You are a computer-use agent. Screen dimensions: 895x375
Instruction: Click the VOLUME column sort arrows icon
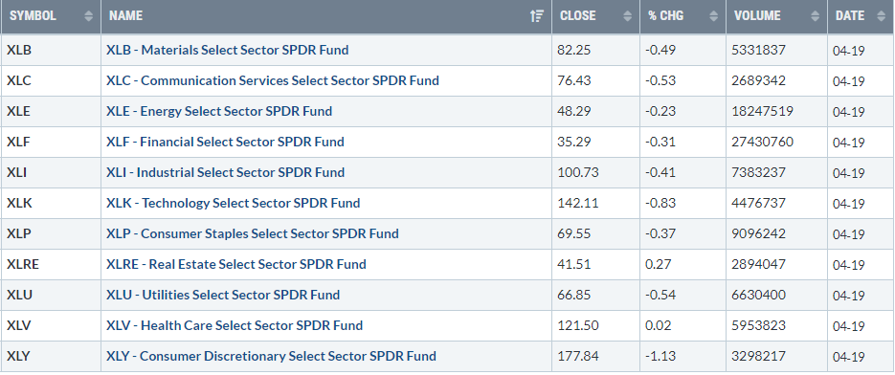tap(816, 16)
